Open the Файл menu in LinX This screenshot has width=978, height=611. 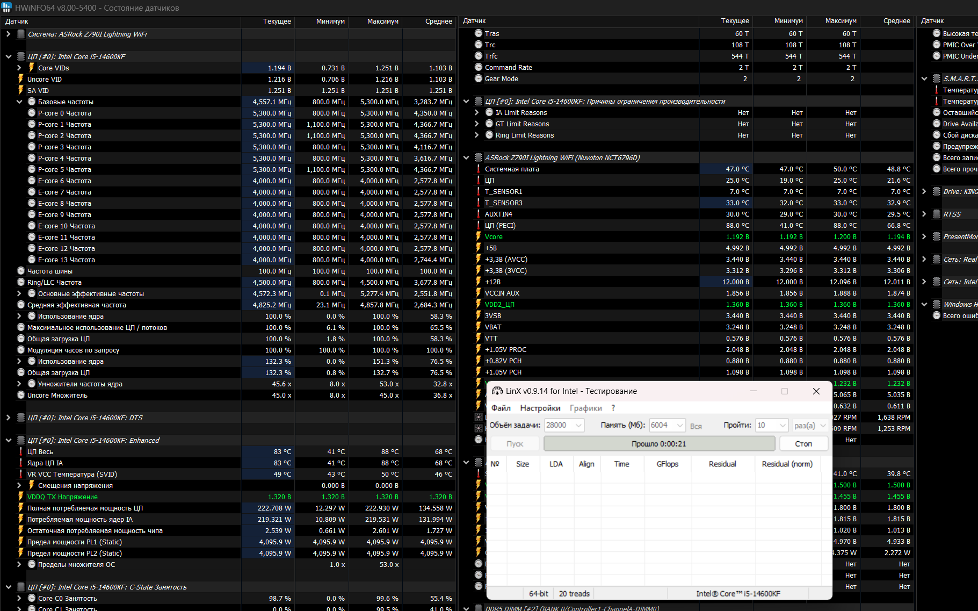(501, 408)
